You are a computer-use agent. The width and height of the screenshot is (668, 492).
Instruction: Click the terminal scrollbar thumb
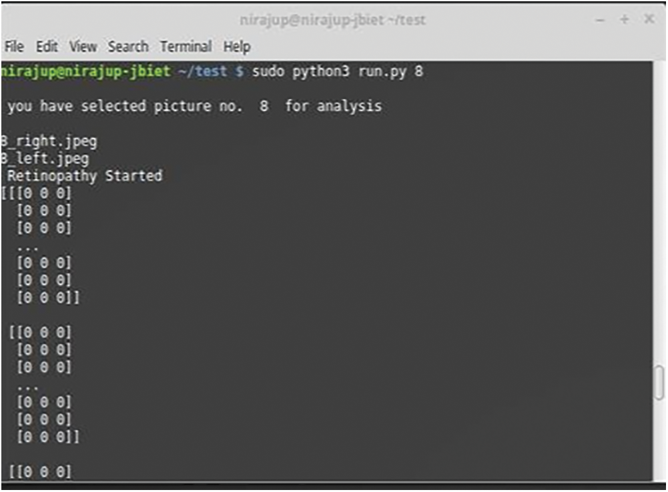point(659,383)
